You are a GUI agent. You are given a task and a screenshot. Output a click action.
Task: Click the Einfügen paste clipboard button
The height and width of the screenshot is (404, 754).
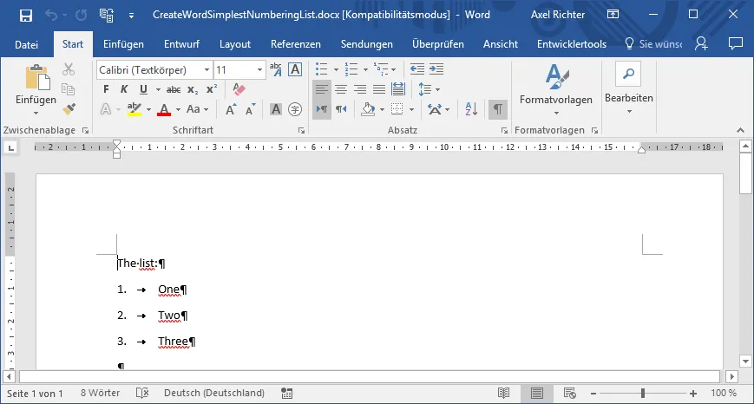click(36, 90)
